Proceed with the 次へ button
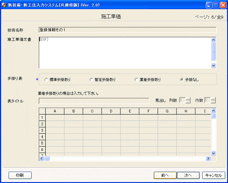Viewport: 228px width, 183px height. [x=188, y=175]
